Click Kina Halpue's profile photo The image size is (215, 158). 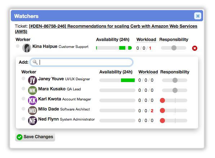coord(27,48)
